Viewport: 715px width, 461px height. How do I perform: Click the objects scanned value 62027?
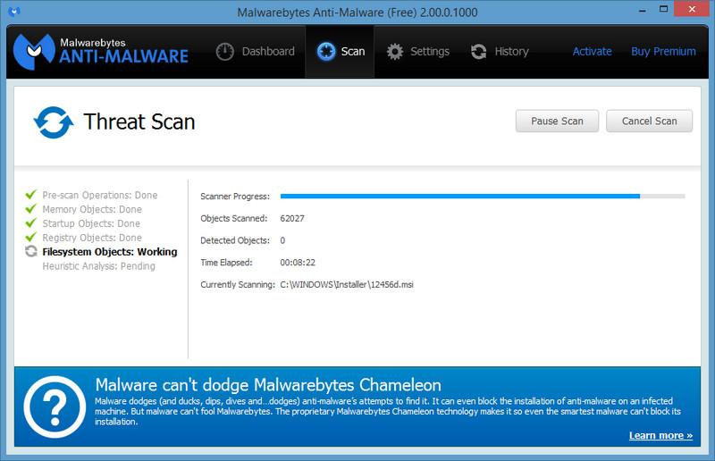292,218
